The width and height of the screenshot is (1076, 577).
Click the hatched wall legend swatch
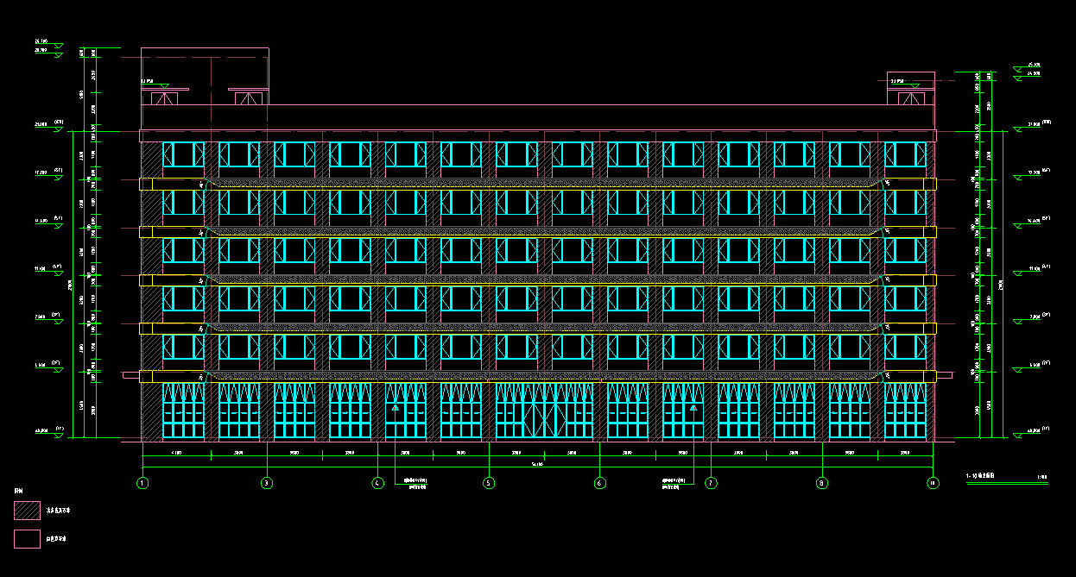point(26,509)
